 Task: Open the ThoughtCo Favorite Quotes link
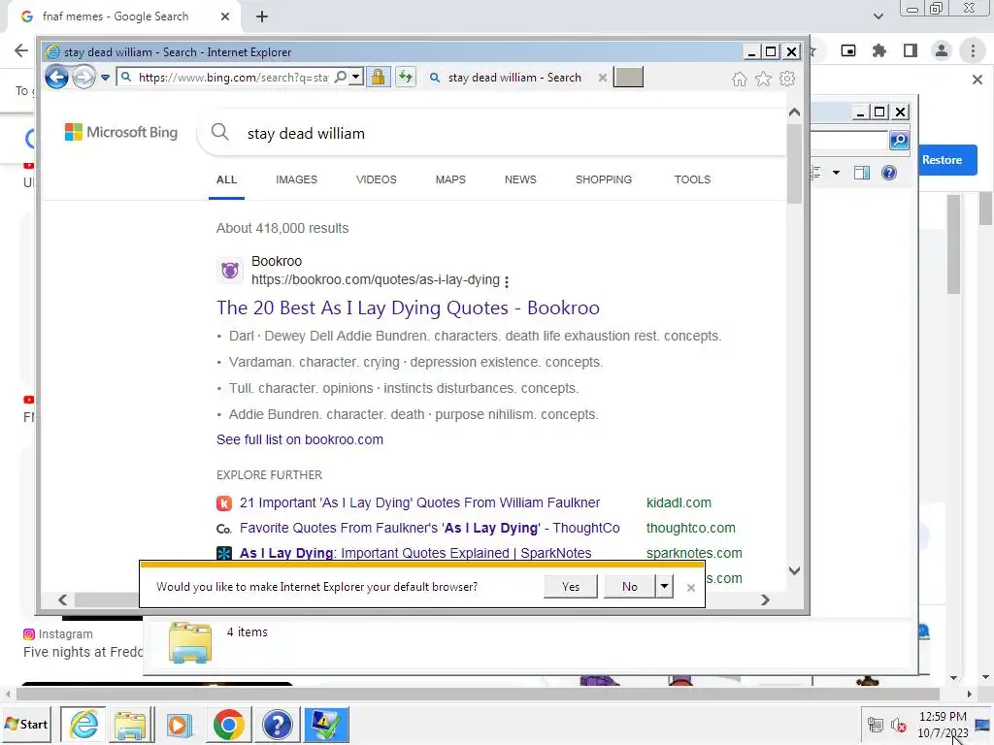coord(429,529)
